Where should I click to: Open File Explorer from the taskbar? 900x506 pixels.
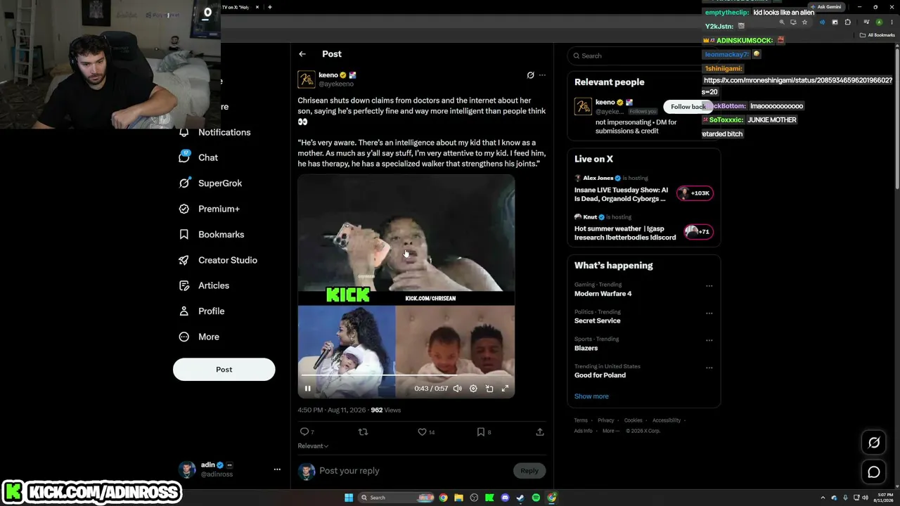(458, 498)
